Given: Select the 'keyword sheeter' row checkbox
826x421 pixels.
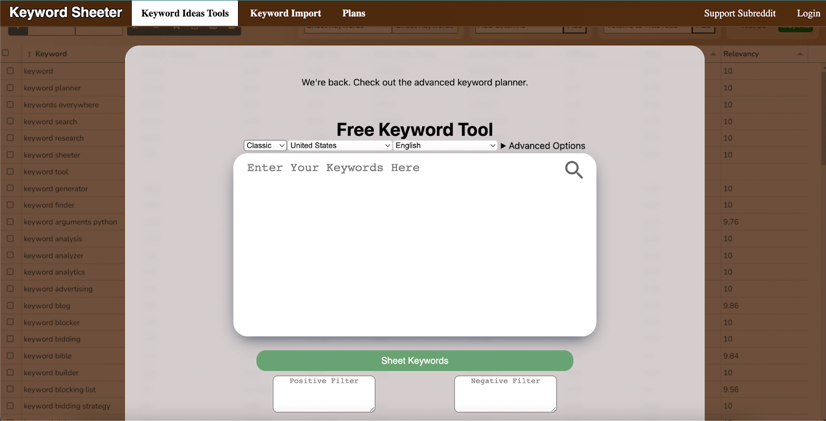Looking at the screenshot, I should 10,155.
